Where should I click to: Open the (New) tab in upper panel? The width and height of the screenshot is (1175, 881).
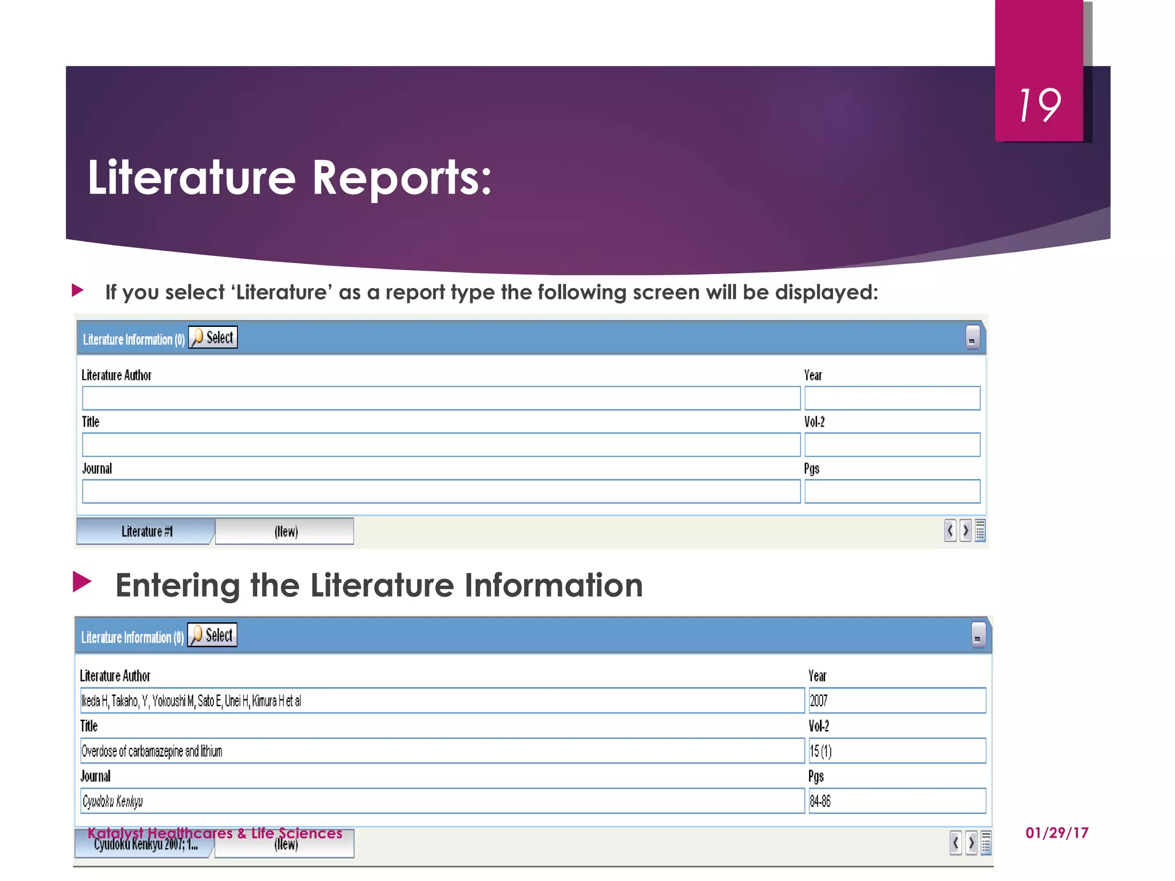pos(285,531)
